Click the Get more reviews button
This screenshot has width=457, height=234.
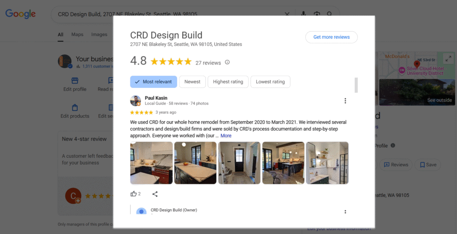[x=332, y=37]
